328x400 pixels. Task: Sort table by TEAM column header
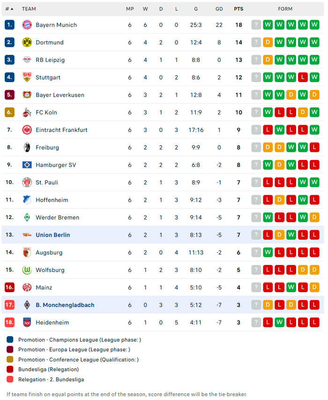29,9
